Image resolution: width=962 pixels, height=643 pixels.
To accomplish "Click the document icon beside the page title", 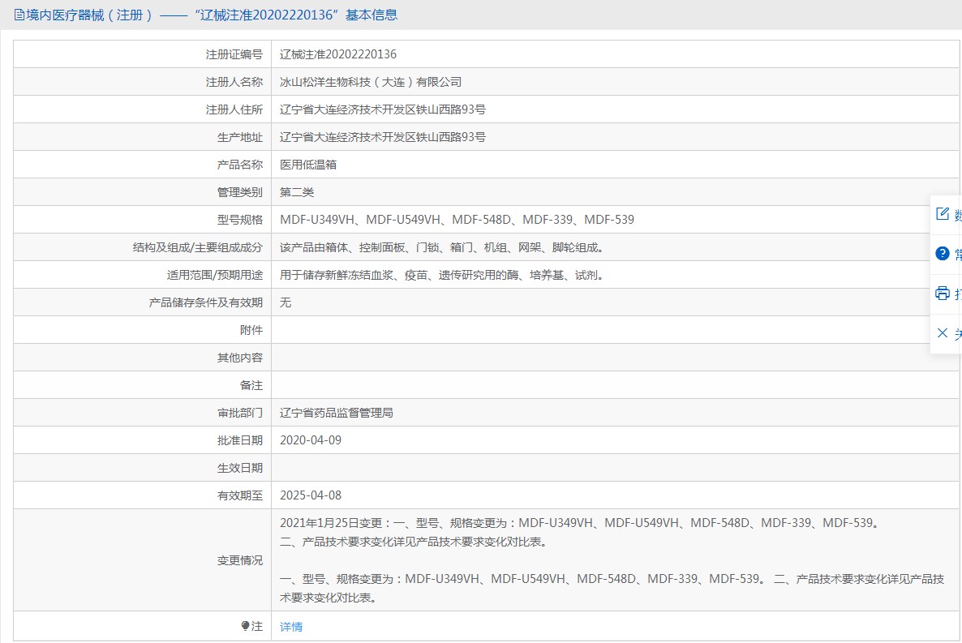I will pyautogui.click(x=19, y=15).
